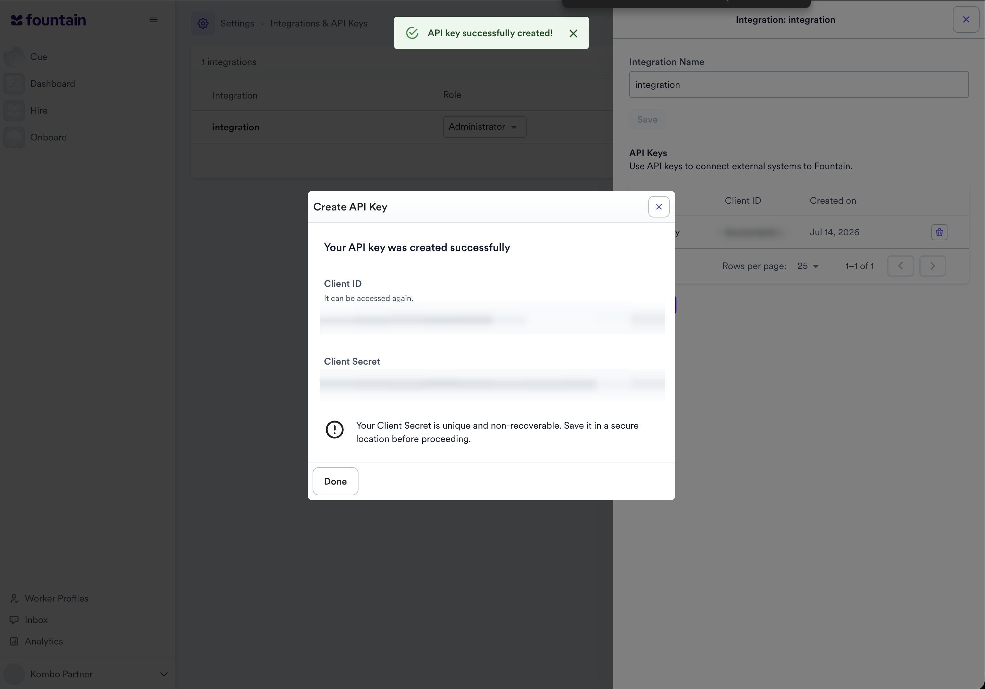Click the Settings gear icon
The width and height of the screenshot is (985, 689).
coord(203,23)
